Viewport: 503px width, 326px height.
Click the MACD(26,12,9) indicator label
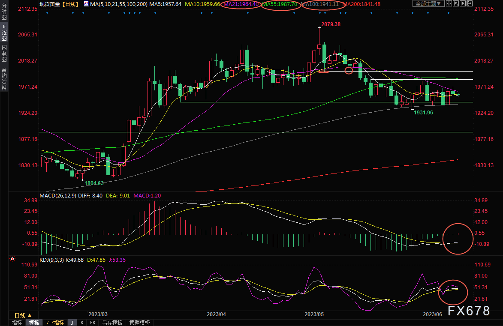57,196
